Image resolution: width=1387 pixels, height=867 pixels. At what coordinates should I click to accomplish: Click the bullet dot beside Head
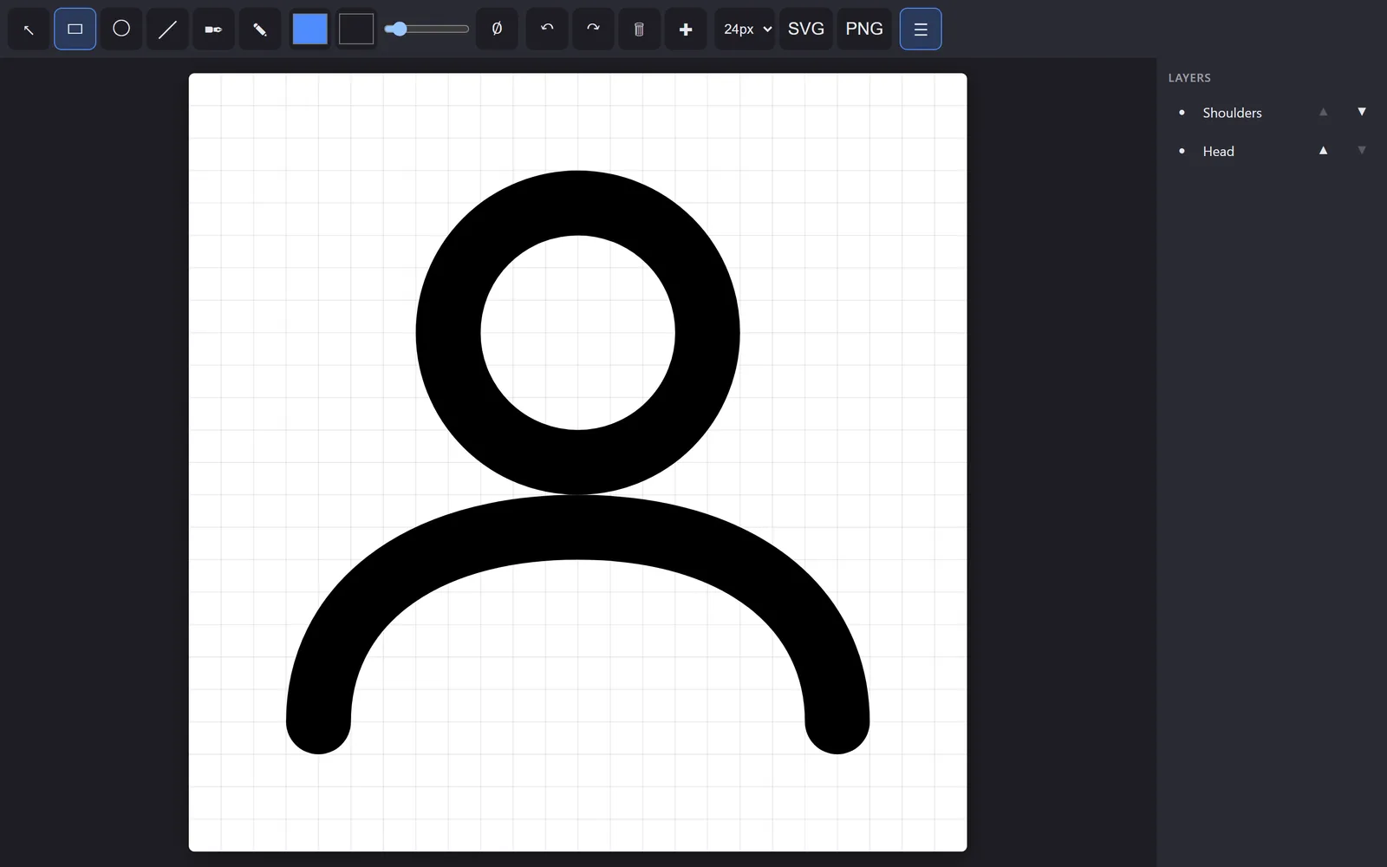coord(1182,151)
